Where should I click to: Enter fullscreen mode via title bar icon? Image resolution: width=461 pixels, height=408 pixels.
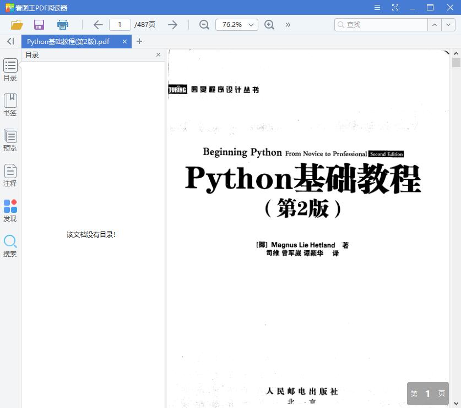click(x=395, y=8)
